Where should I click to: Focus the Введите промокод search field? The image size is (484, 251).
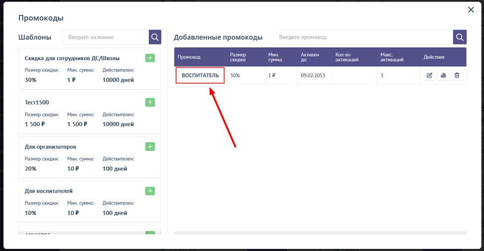[x=363, y=37]
